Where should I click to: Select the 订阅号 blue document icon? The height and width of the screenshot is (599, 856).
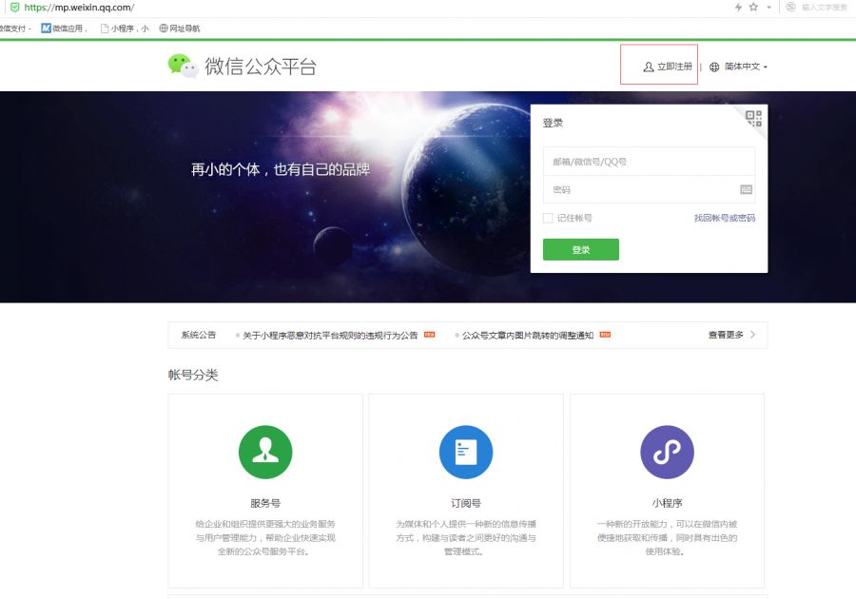click(x=466, y=454)
